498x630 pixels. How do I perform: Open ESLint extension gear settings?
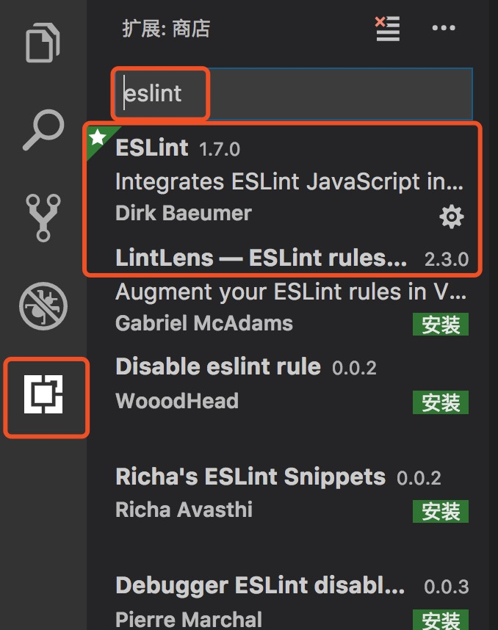[x=451, y=217]
